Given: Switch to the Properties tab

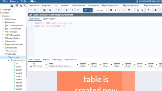Looking at the screenshot, I should [x=47, y=6].
